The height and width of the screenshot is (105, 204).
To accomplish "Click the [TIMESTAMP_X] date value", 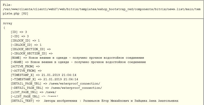I will [59, 75].
